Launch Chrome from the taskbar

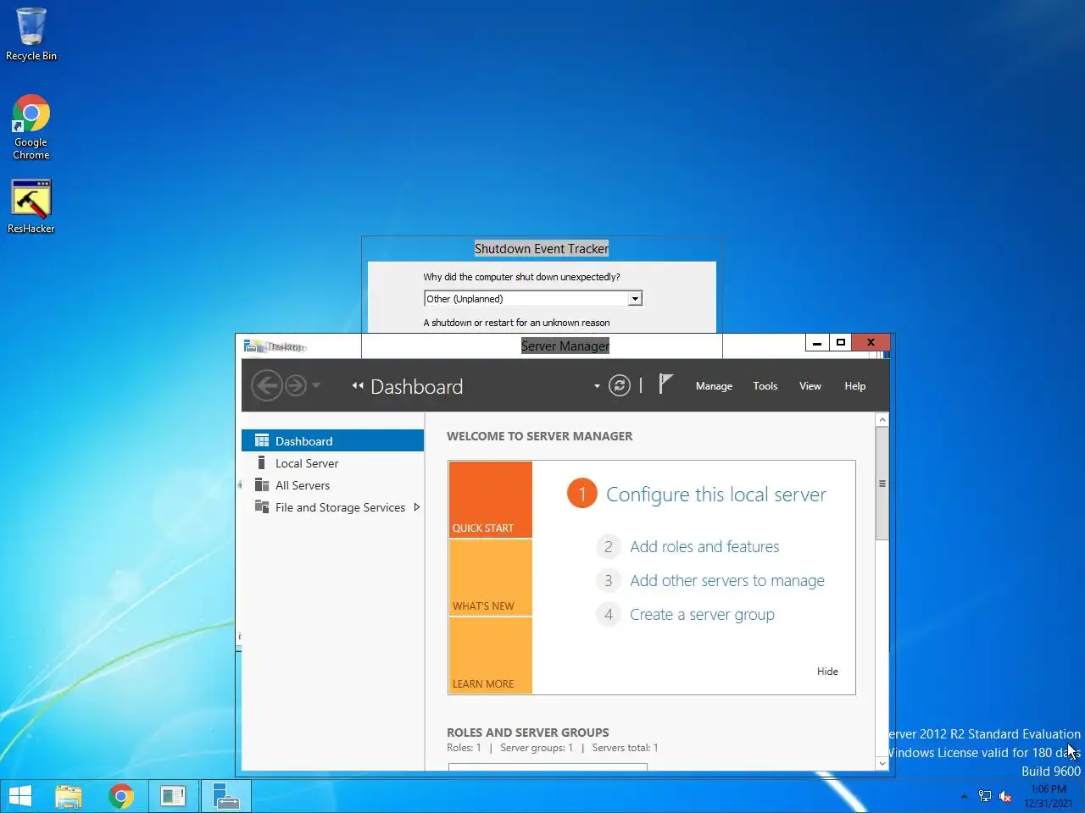click(121, 796)
